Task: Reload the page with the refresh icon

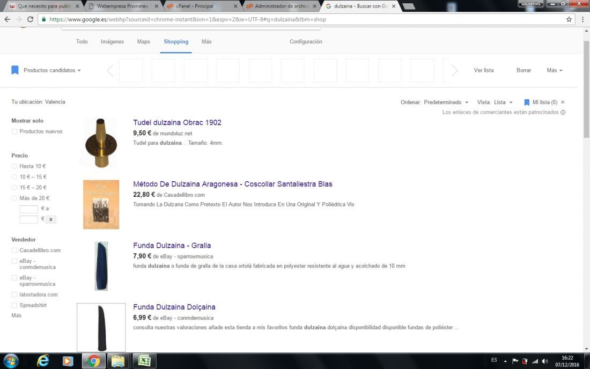Action: (31, 19)
